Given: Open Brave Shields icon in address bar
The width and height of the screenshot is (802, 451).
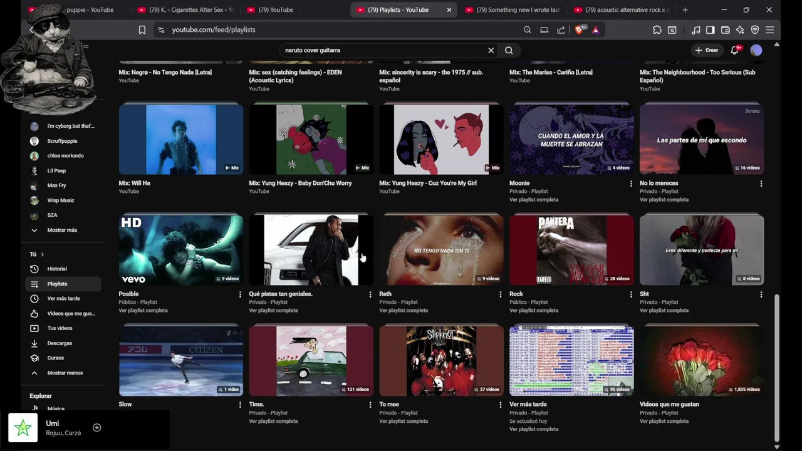Looking at the screenshot, I should tap(580, 29).
